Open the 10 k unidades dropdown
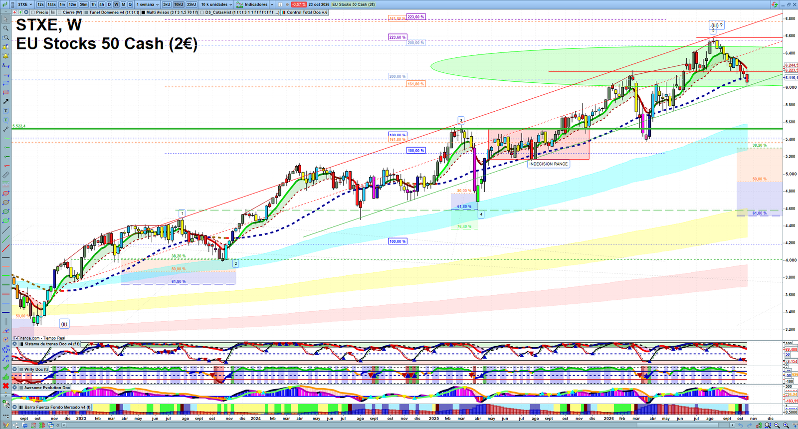 tap(216, 4)
